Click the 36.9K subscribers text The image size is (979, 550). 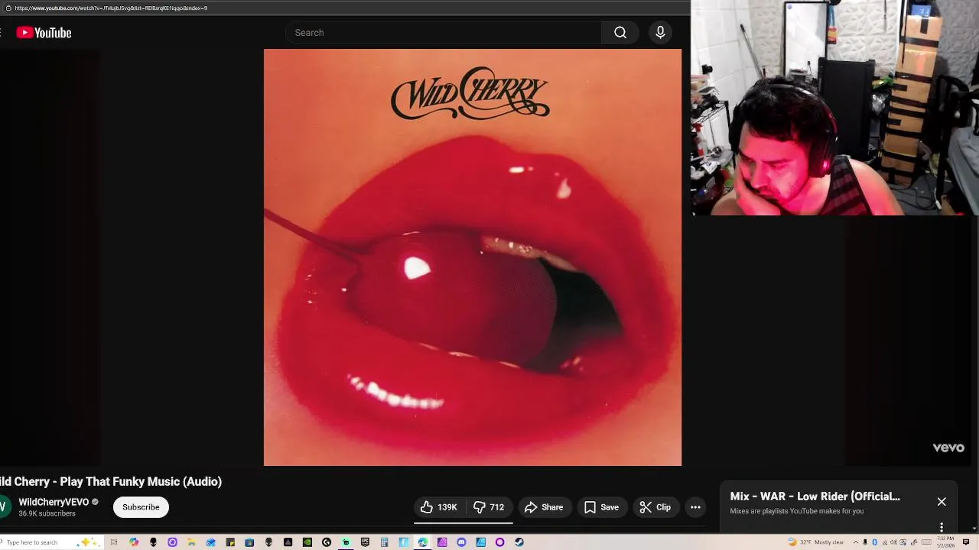click(x=47, y=514)
